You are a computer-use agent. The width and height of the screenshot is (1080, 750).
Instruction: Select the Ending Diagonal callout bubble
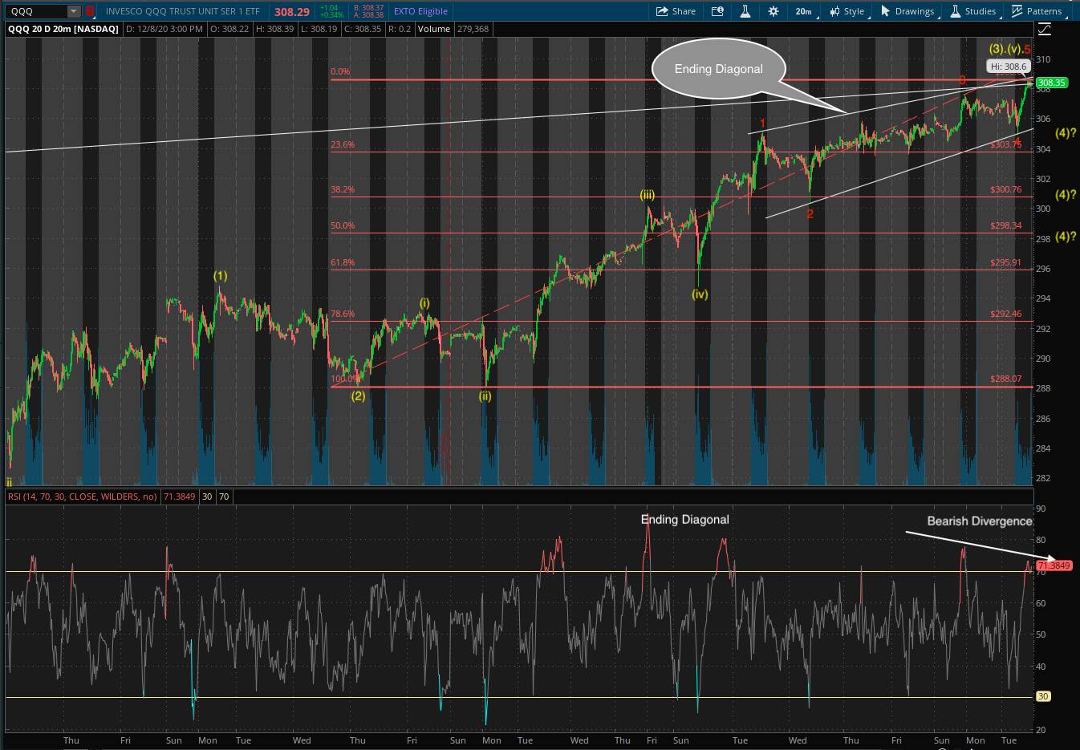pos(718,70)
